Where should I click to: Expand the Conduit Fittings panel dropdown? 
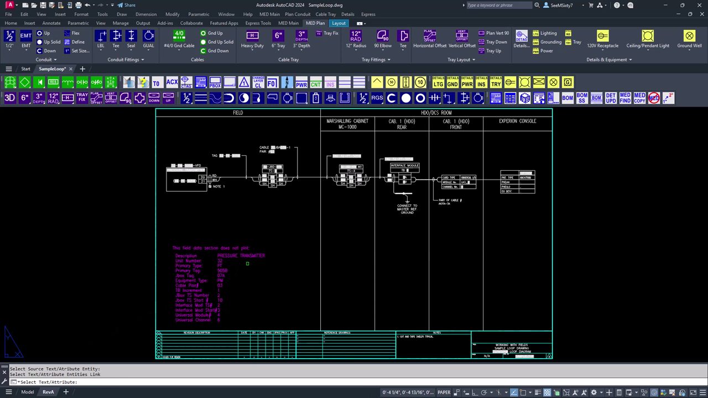[x=126, y=60]
